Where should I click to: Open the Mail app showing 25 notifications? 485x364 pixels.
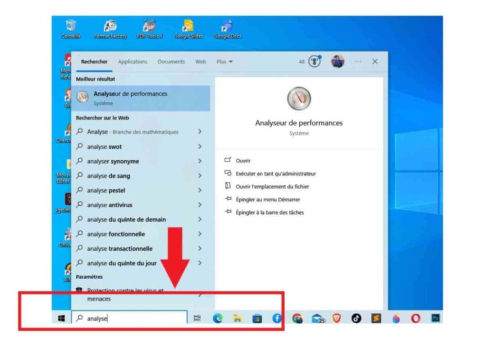317,319
